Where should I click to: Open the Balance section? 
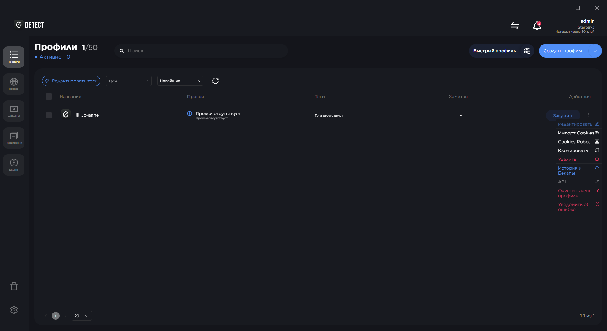[14, 165]
